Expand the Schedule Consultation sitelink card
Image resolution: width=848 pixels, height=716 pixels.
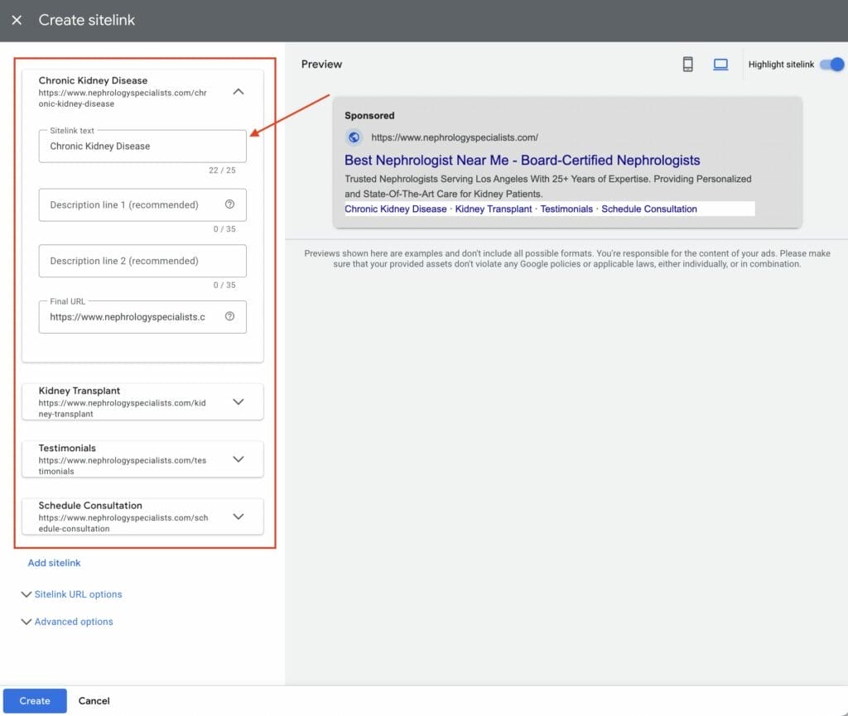coord(238,516)
